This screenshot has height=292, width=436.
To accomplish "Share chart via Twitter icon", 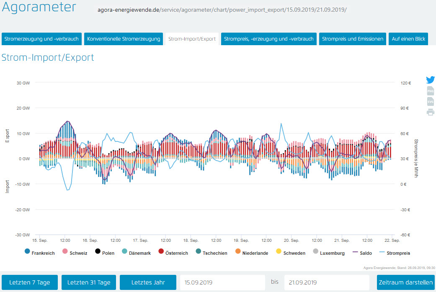I will click(430, 80).
